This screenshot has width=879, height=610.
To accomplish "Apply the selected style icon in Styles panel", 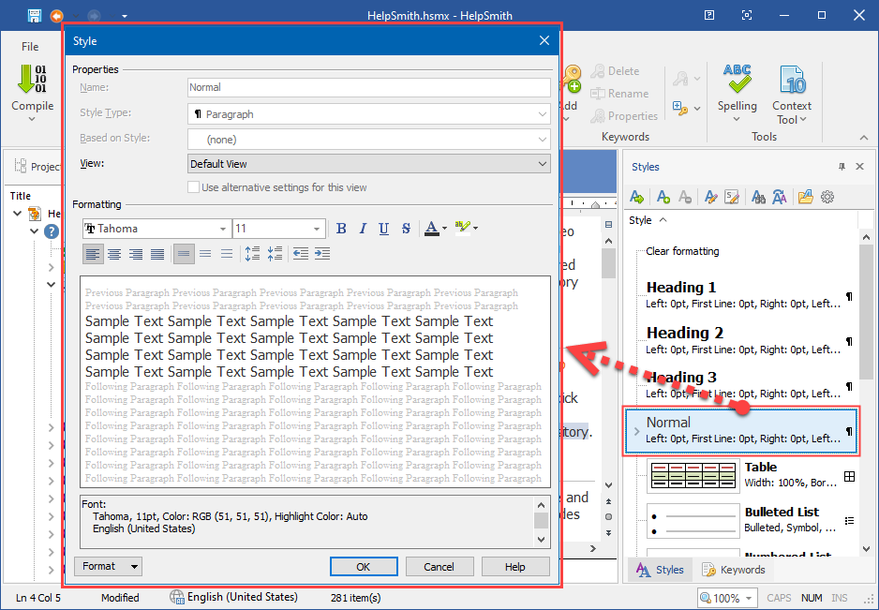I will (x=637, y=197).
